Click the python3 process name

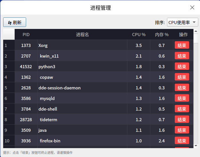[82, 66]
